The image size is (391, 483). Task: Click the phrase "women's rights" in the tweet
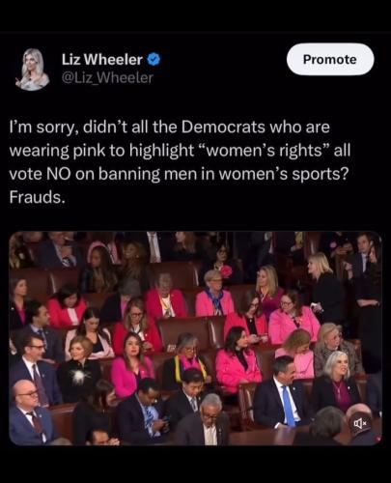pyautogui.click(x=263, y=151)
